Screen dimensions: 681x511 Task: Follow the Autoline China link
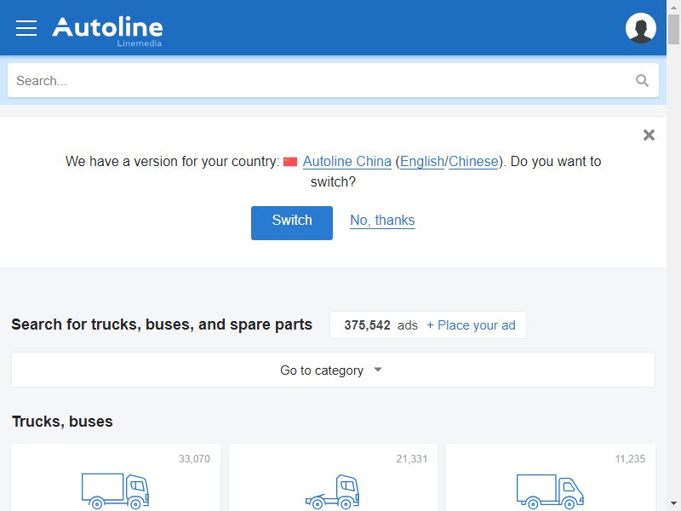(x=347, y=161)
